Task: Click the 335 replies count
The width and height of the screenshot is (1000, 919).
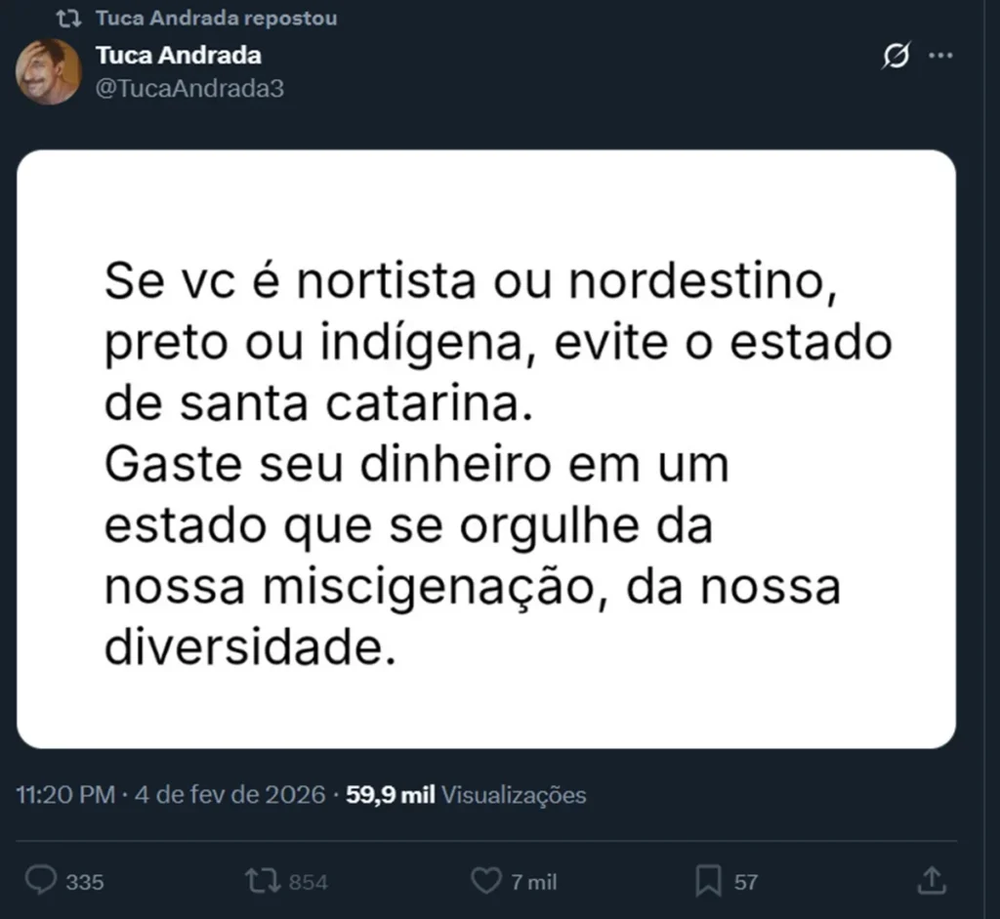Action: pos(85,882)
